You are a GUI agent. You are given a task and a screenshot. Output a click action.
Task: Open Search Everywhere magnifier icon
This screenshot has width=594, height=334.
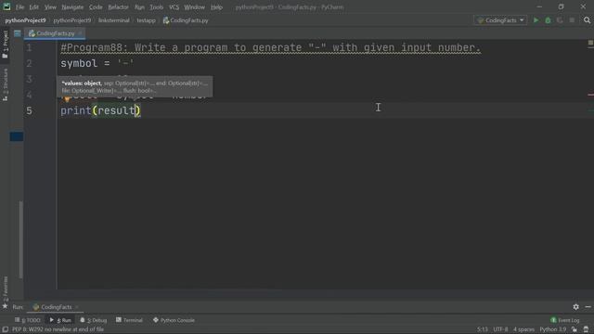[x=587, y=20]
